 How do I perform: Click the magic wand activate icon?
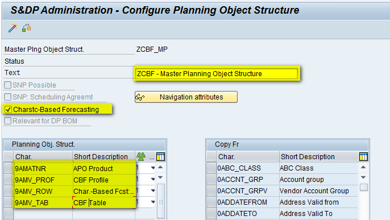pos(13,28)
